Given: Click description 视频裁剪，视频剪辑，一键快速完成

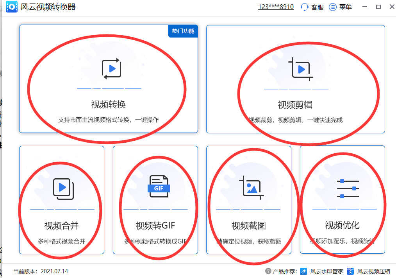Looking at the screenshot, I should [296, 120].
